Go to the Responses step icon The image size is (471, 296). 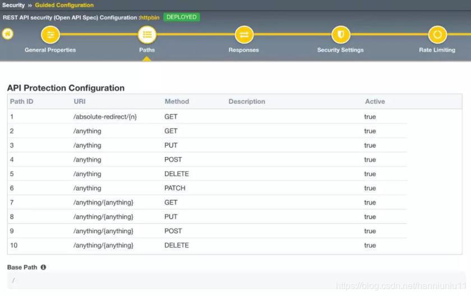[244, 35]
